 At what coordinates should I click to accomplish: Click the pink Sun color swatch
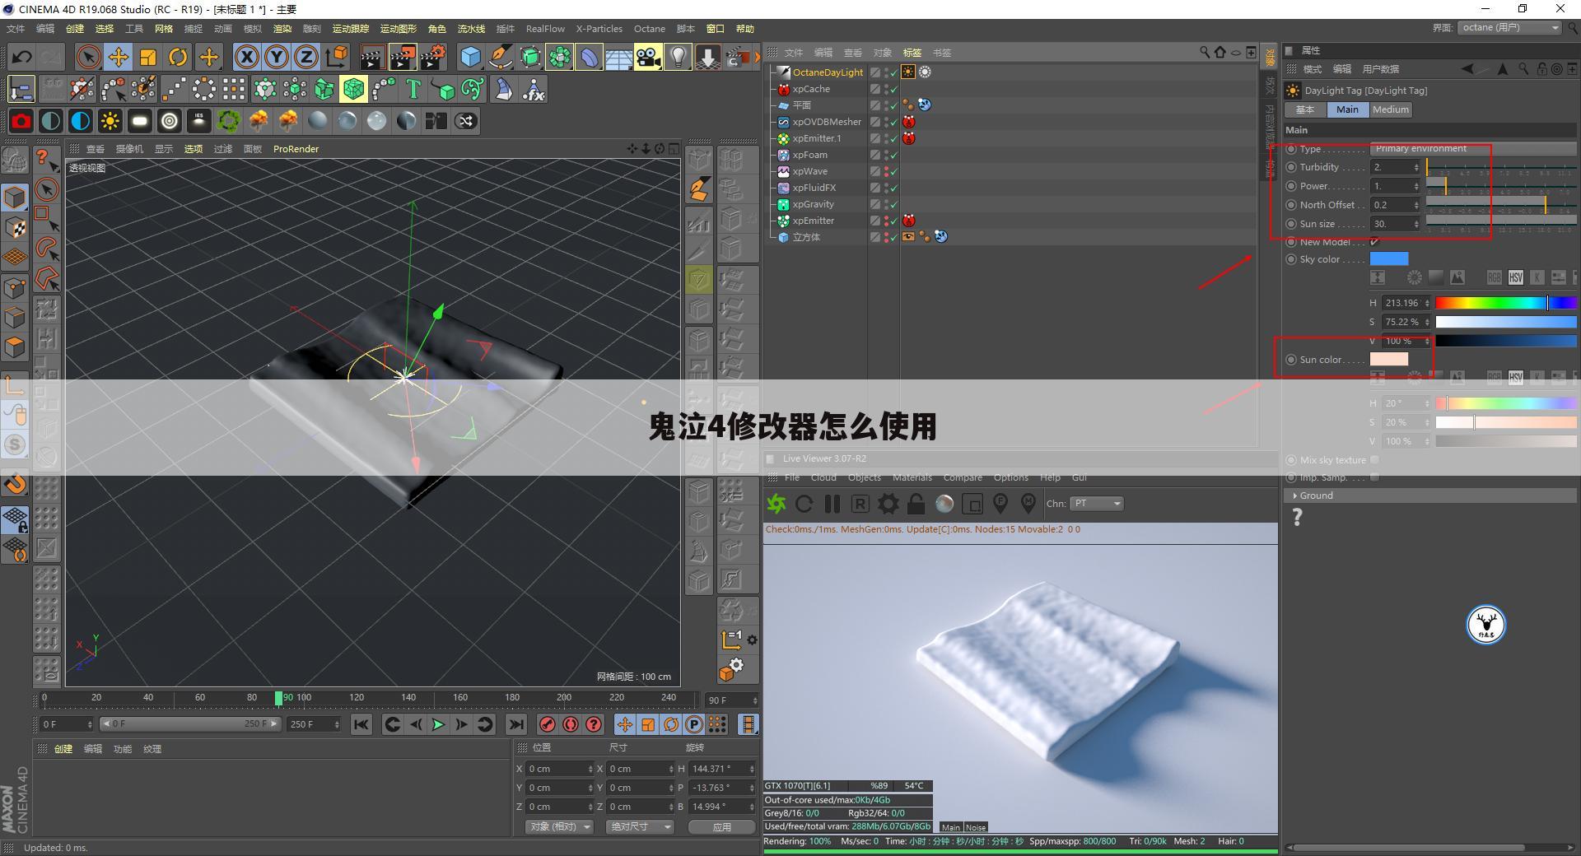pyautogui.click(x=1388, y=360)
